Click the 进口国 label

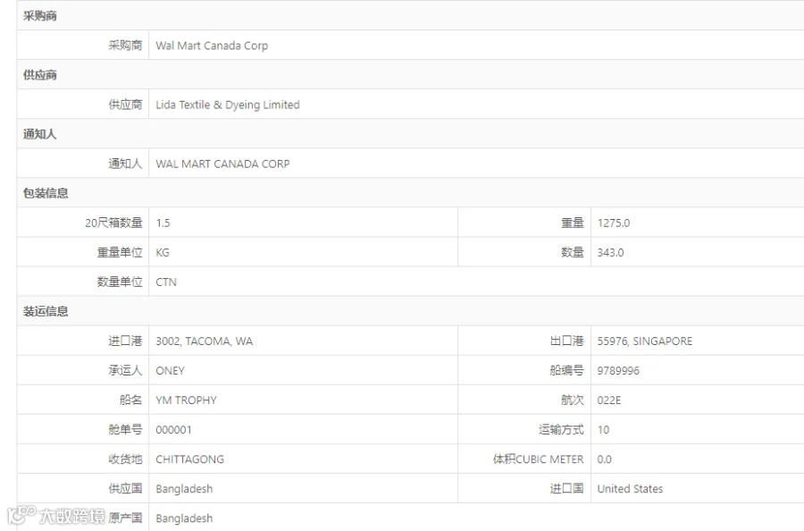click(567, 489)
